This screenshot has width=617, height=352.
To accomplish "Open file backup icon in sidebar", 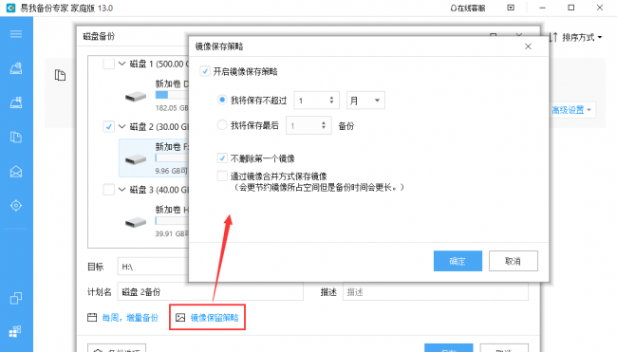I will click(x=16, y=137).
